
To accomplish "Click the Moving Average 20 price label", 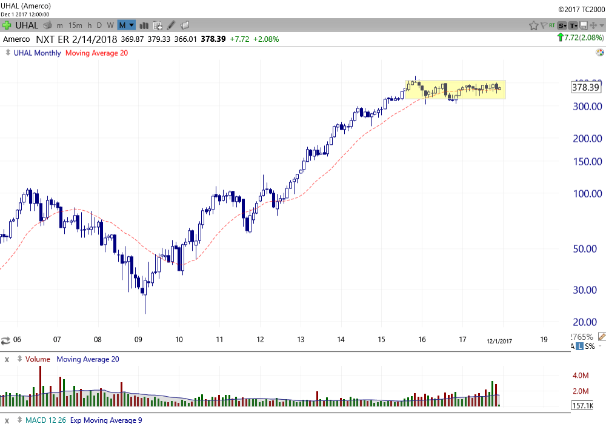I will 96,53.
